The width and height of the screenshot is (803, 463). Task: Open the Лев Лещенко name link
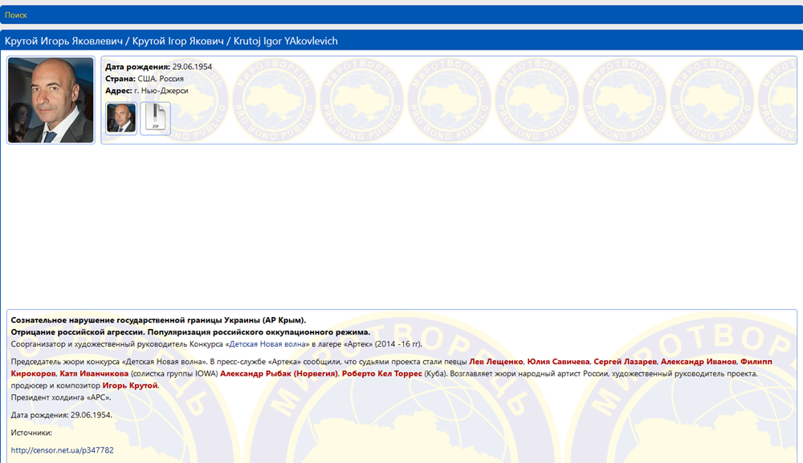495,362
